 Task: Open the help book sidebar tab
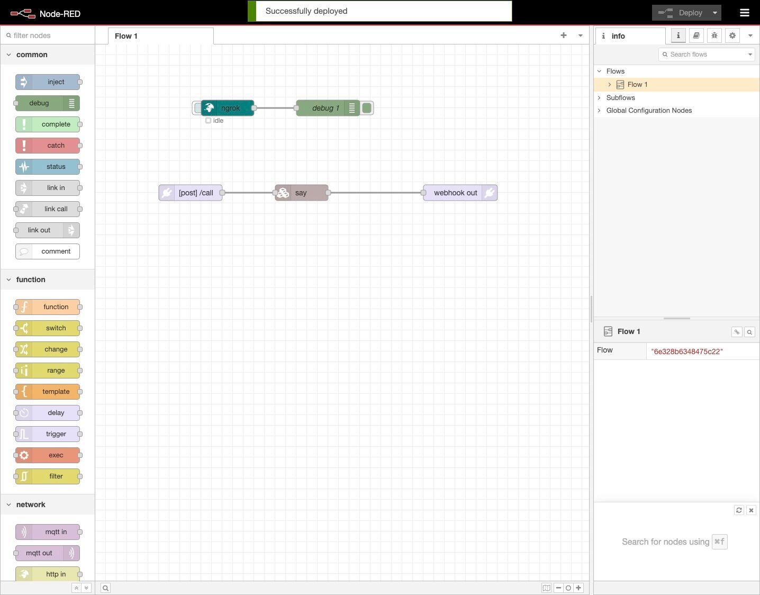tap(696, 35)
